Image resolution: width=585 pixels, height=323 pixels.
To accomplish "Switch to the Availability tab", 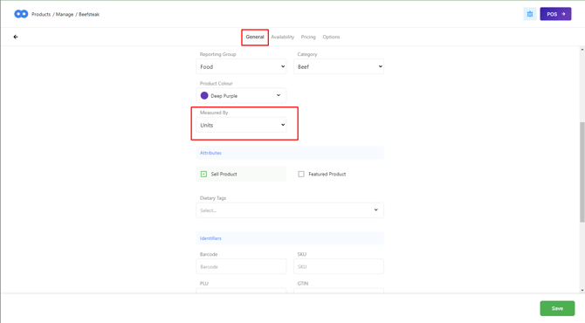I will 282,37.
